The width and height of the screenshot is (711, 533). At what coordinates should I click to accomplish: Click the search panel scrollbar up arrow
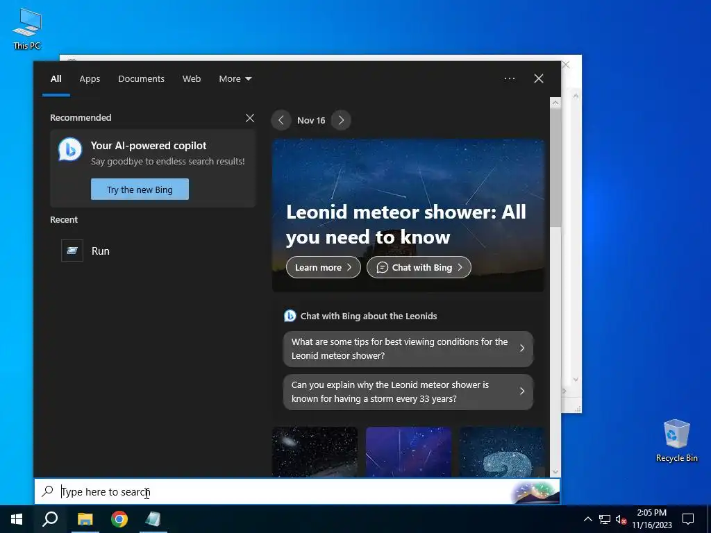click(555, 103)
